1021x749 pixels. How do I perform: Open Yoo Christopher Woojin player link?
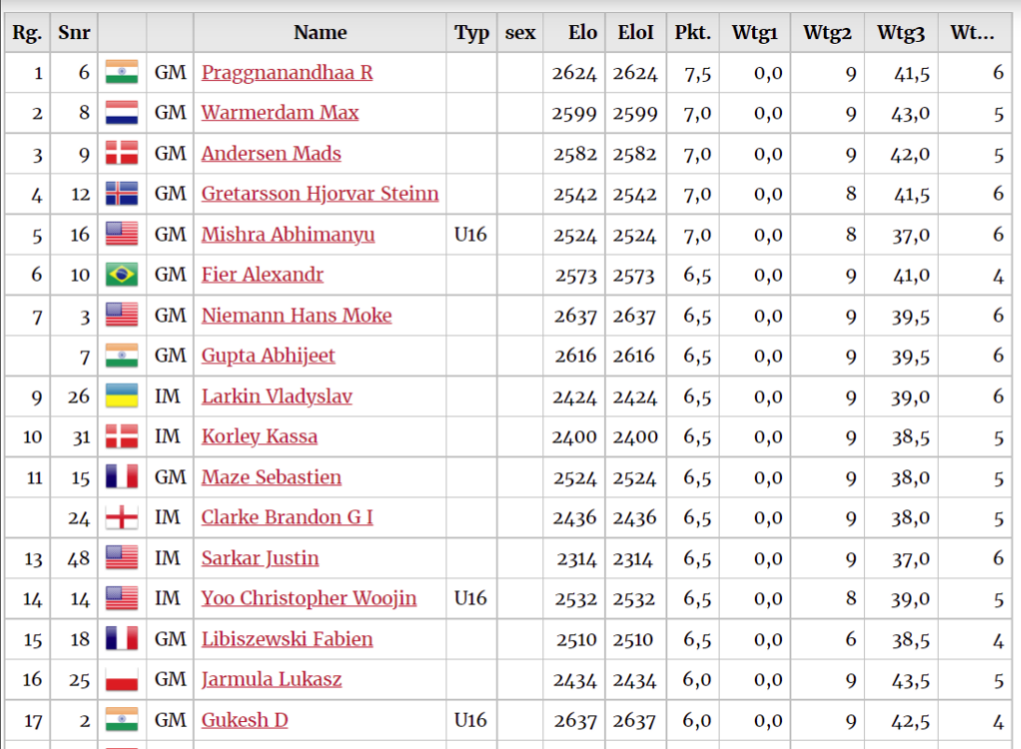click(309, 598)
